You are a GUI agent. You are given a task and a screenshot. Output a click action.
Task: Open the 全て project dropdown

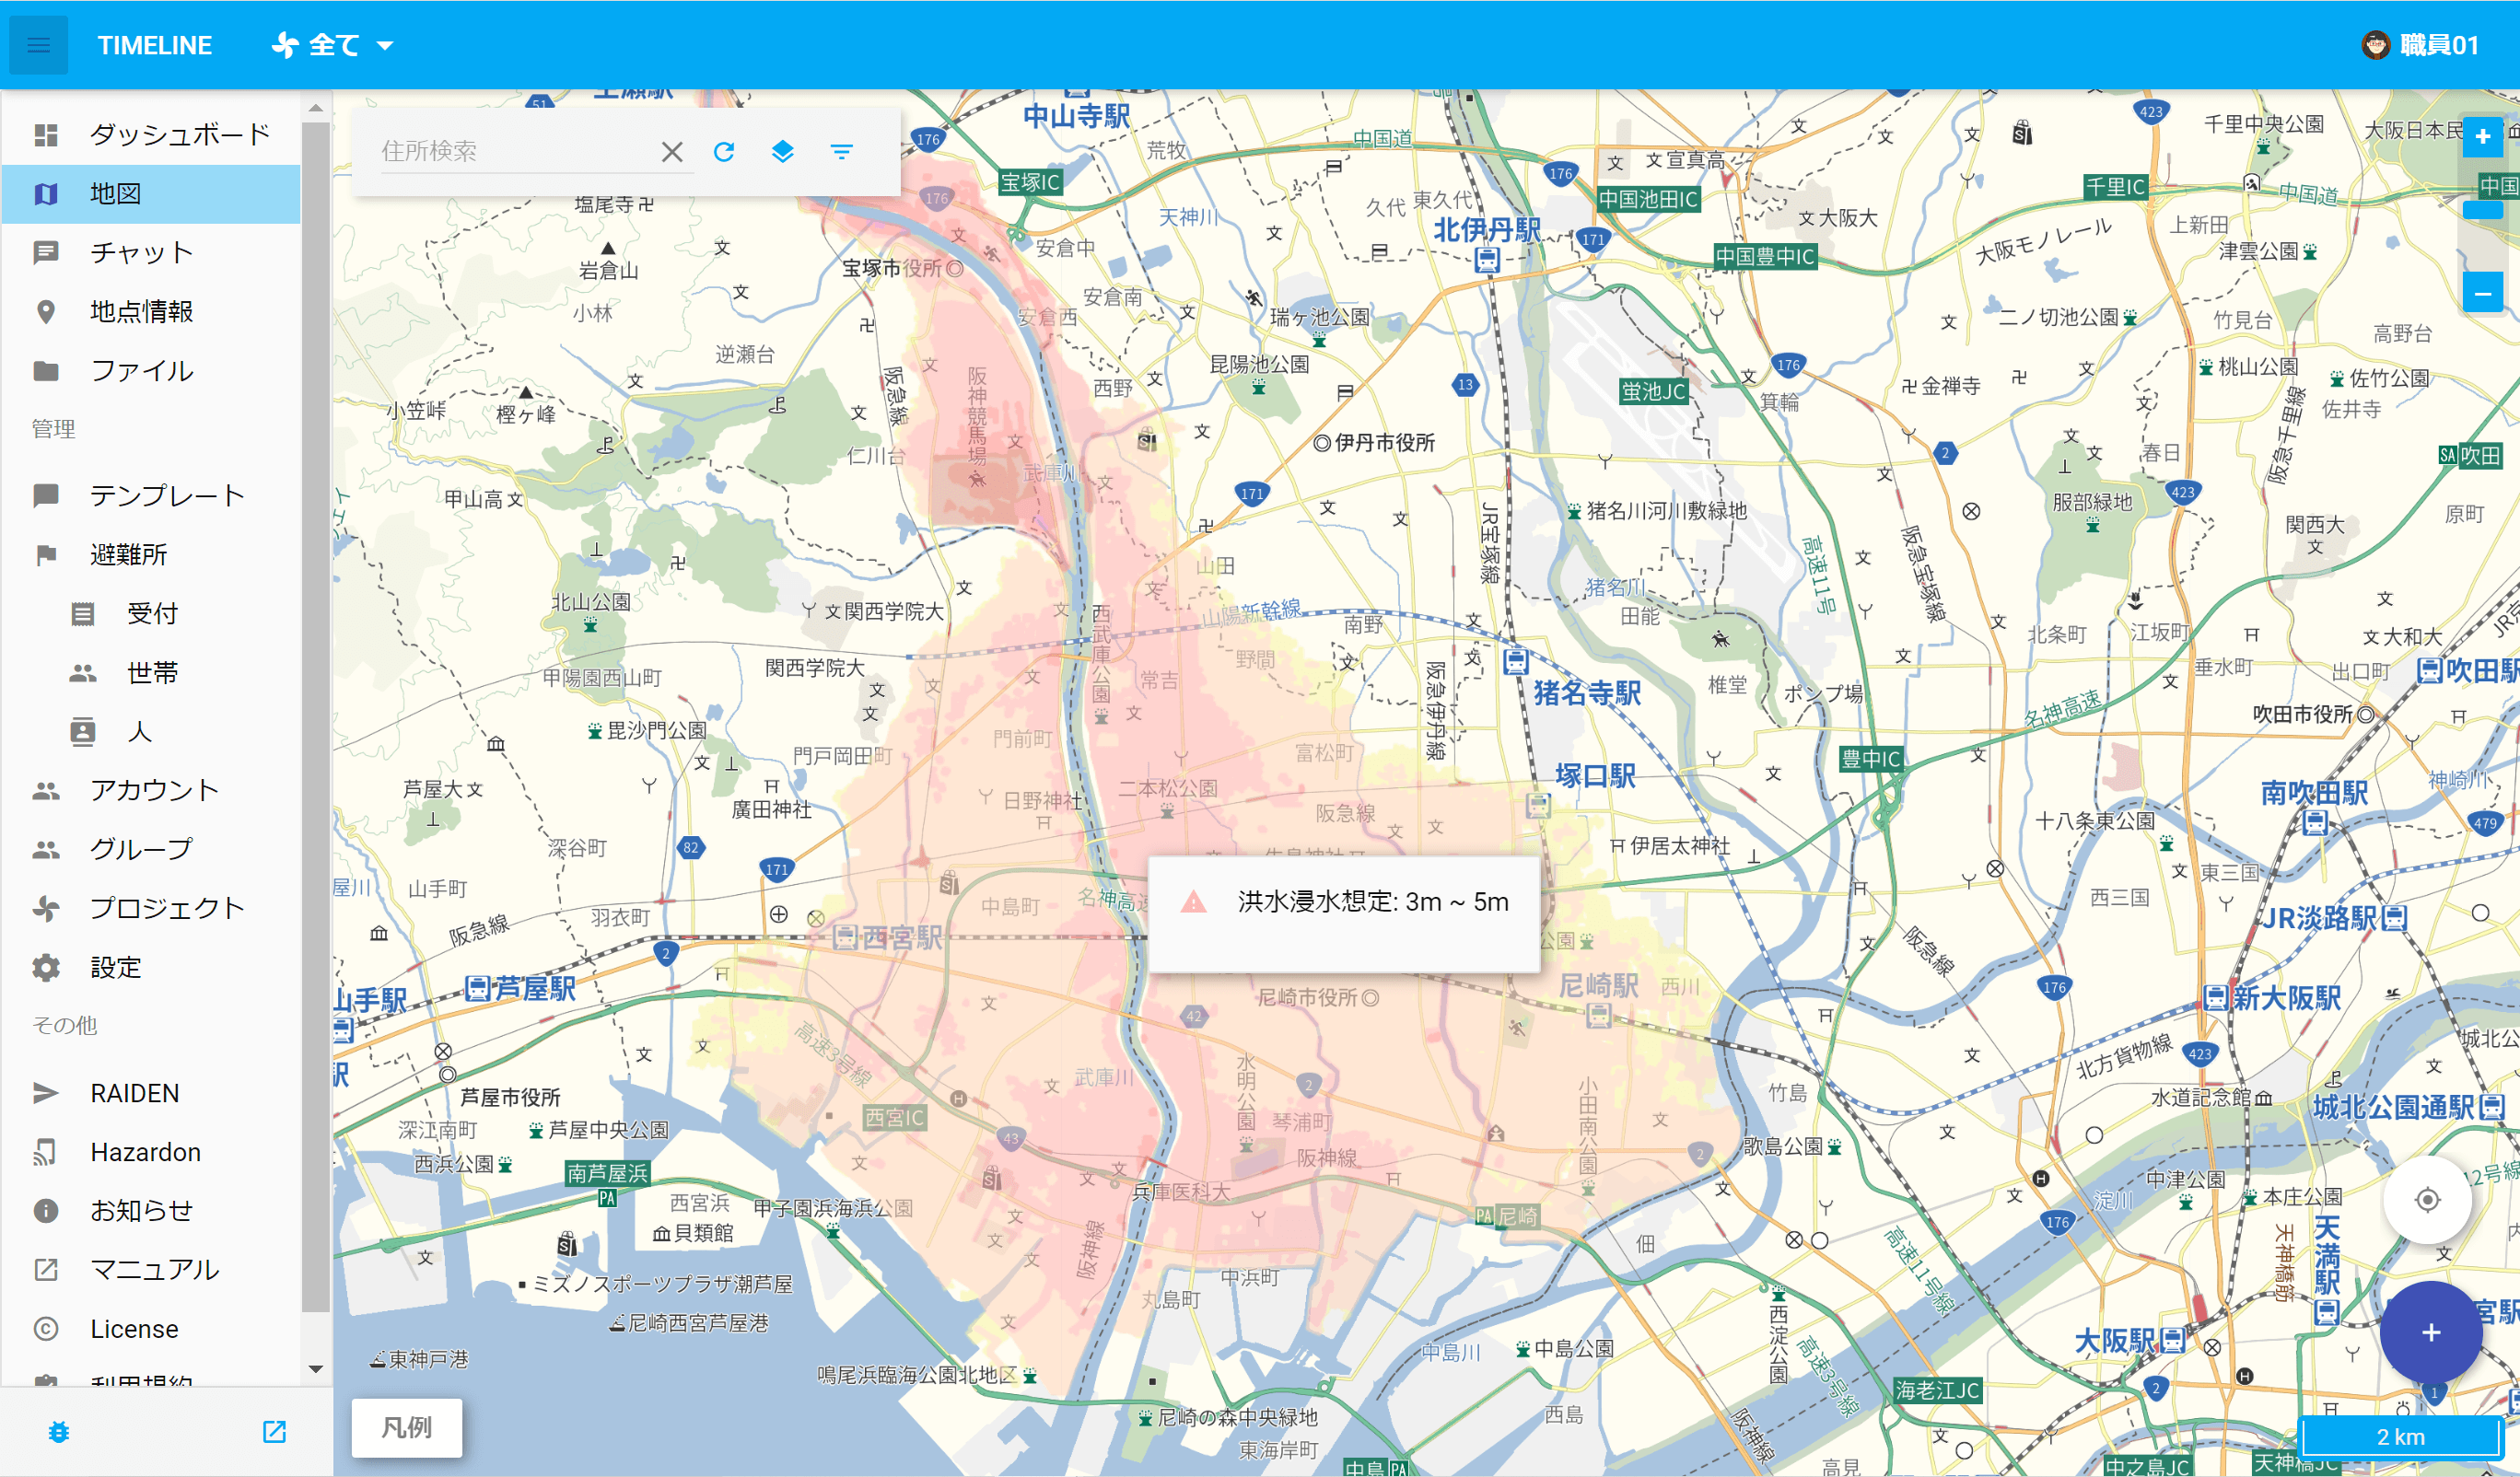tap(333, 45)
